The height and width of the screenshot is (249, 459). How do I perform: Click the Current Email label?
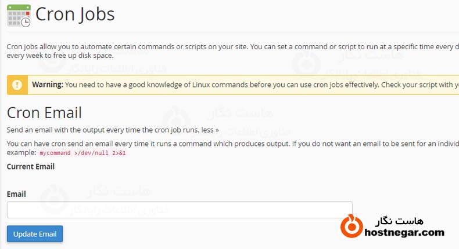click(x=31, y=166)
